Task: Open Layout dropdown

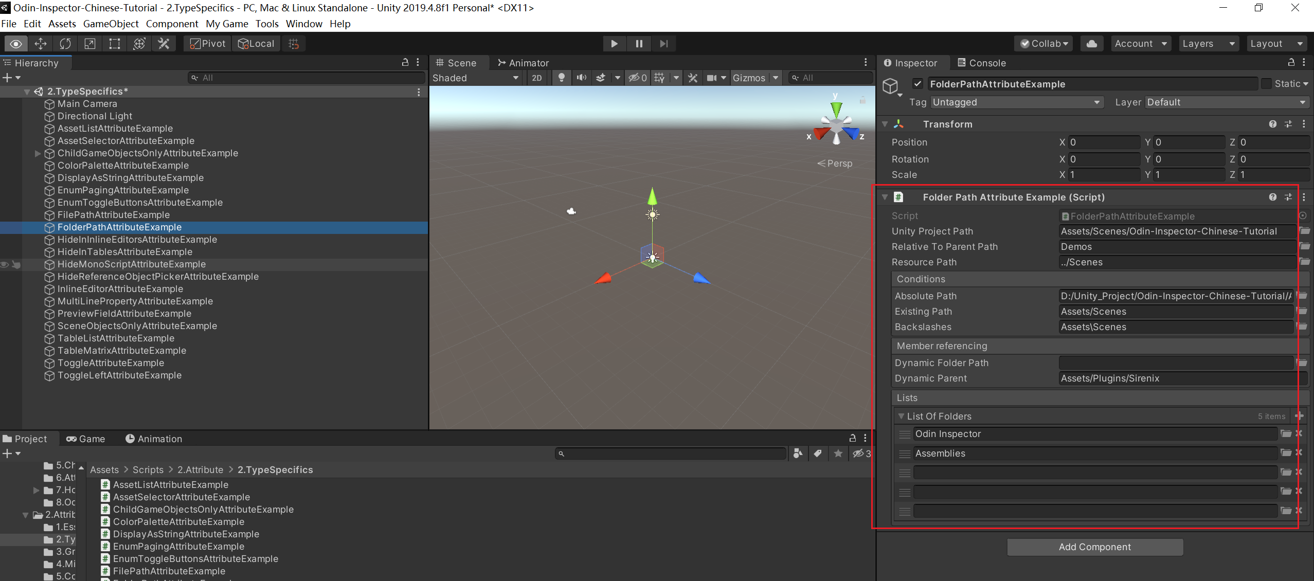Action: click(1276, 44)
